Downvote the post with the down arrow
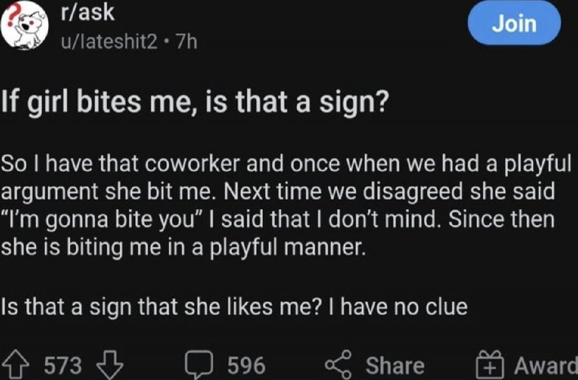Screen dimensions: 578x380 tap(110, 365)
